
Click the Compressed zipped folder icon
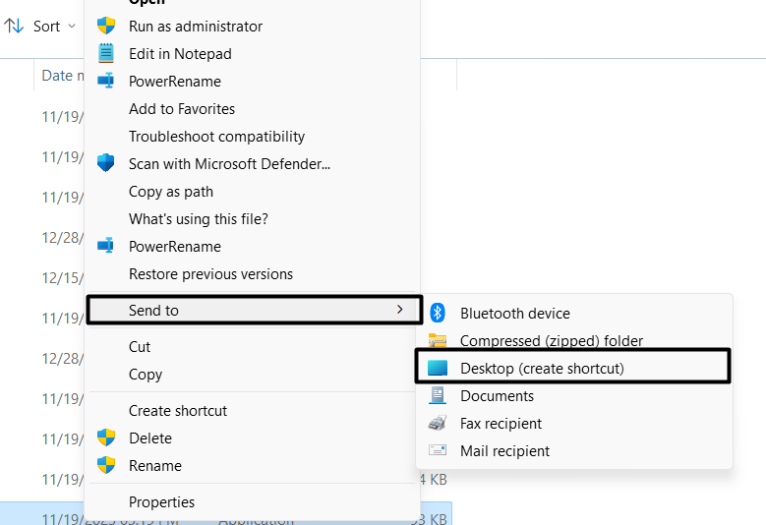point(439,341)
